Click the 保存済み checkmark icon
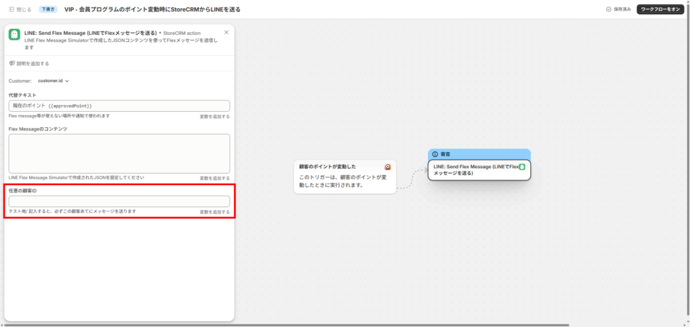The image size is (690, 327). 608,9
